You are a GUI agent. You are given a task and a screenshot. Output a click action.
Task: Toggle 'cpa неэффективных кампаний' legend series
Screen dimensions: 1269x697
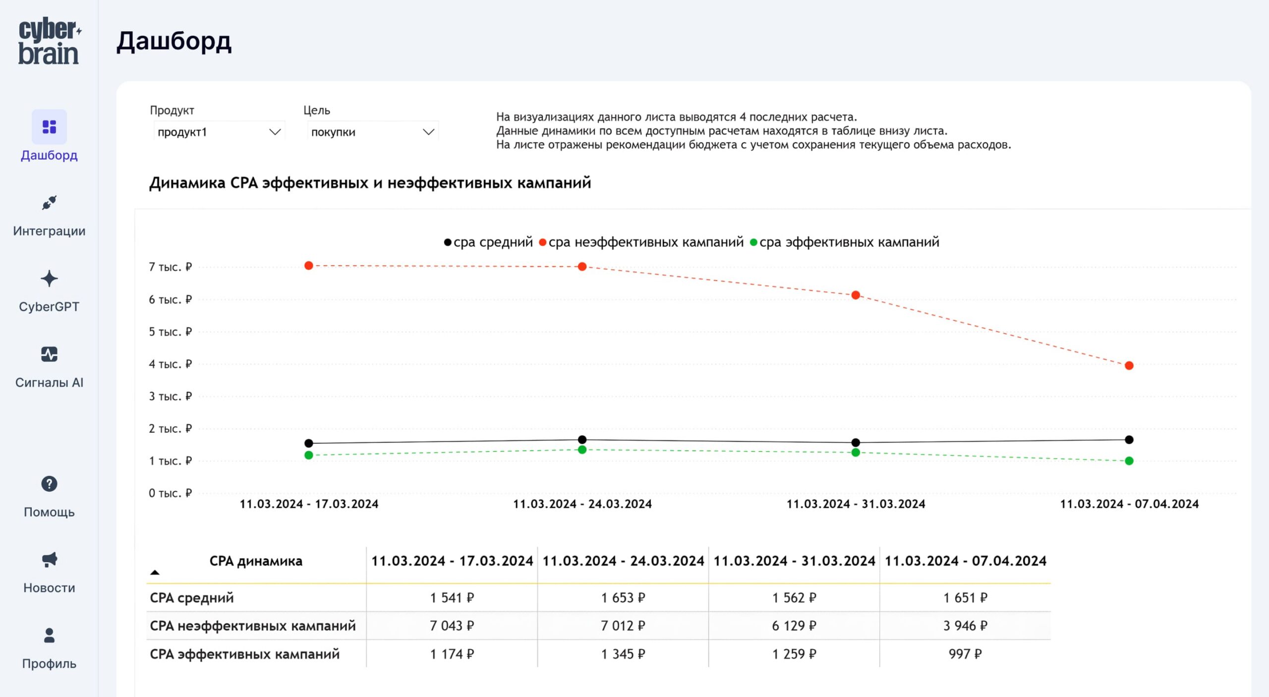coord(641,242)
